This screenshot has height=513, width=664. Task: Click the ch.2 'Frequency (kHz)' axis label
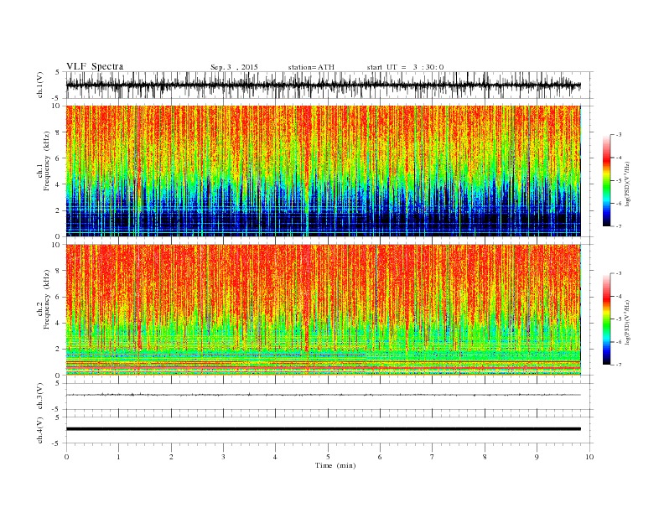47,299
